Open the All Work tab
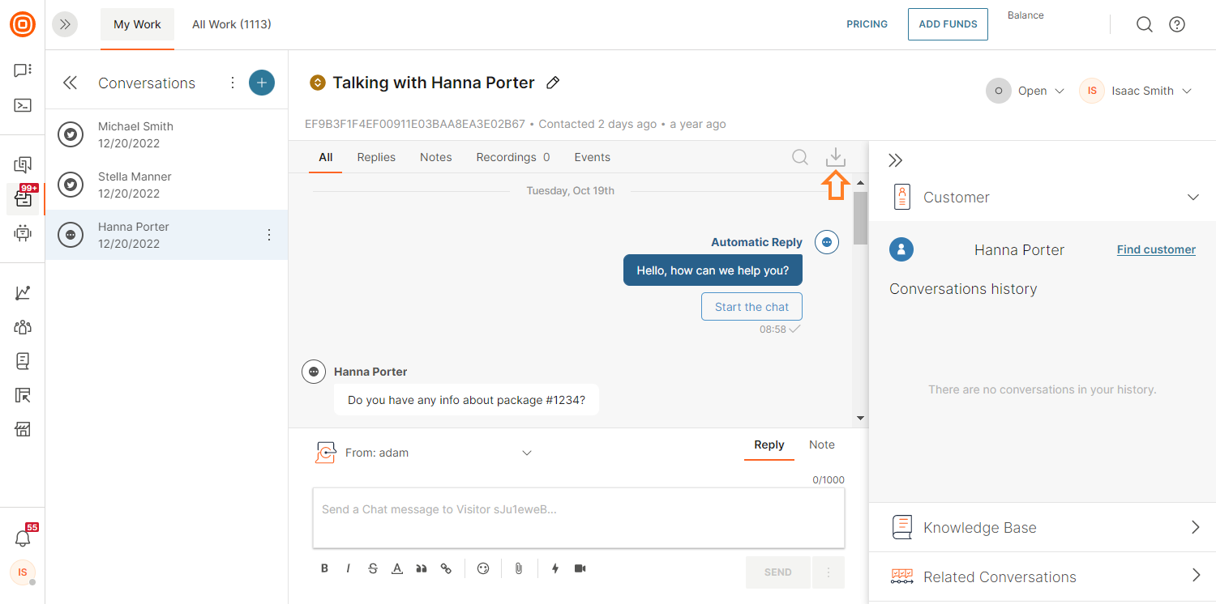1216x604 pixels. click(231, 24)
